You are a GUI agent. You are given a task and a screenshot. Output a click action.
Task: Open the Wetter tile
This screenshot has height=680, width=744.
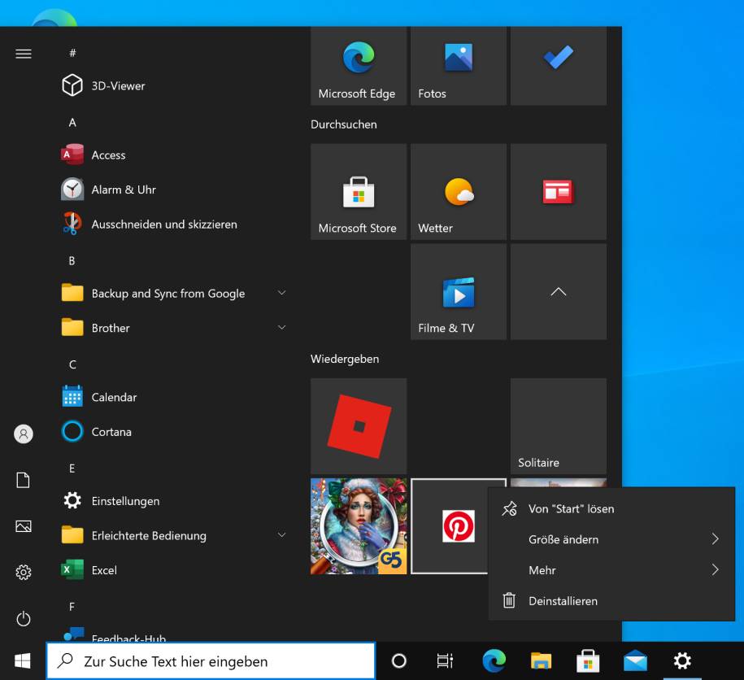[x=459, y=192]
